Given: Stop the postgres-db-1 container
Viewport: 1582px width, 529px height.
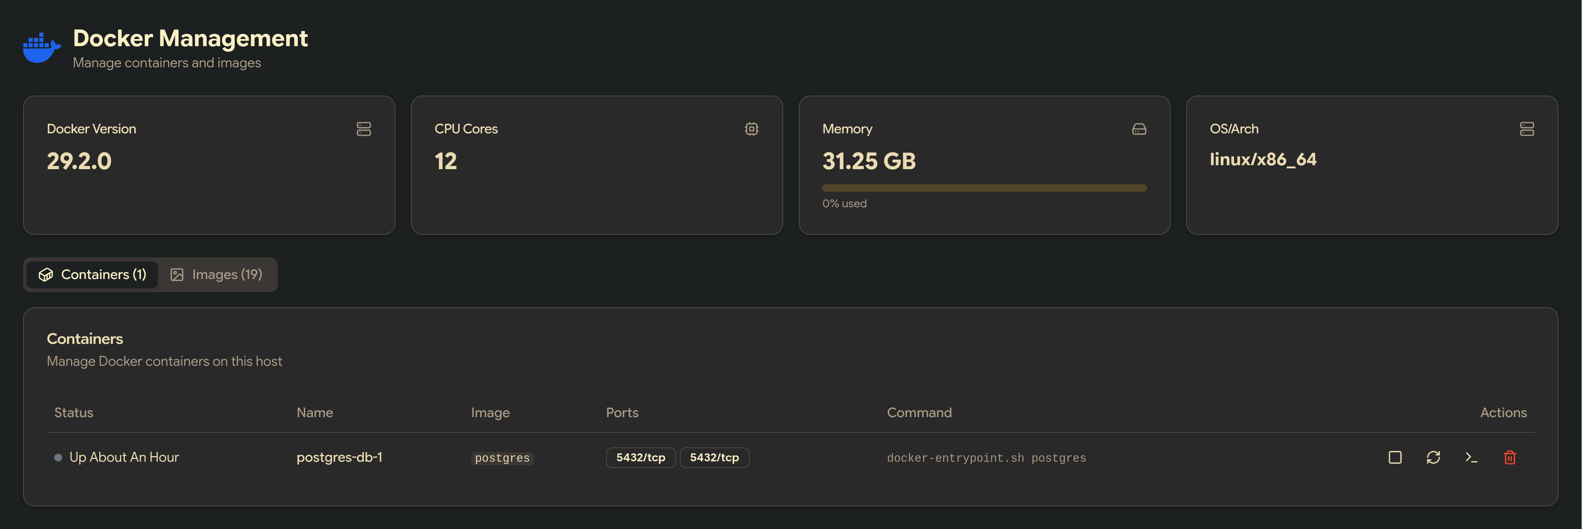Looking at the screenshot, I should [1395, 457].
